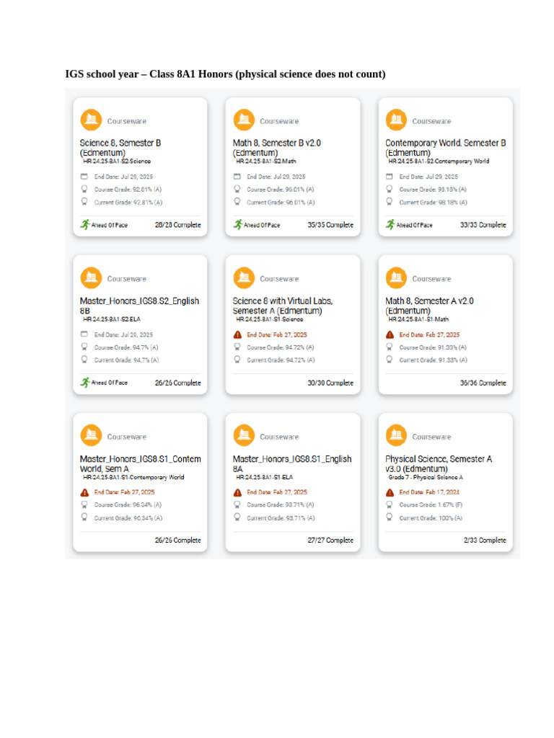Click the running-man Ahead Of Pace icon on Math 8, Semester B
This screenshot has width=554, height=738.
click(237, 225)
